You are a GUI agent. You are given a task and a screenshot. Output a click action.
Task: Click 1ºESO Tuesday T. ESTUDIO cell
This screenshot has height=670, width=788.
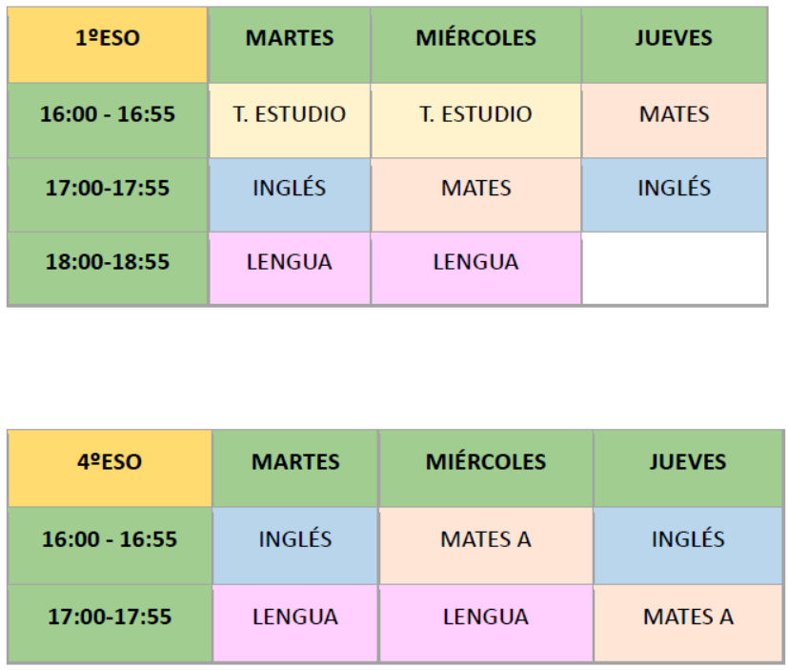[290, 114]
